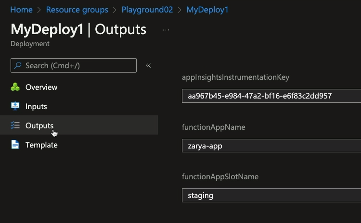Screen dimensions: 361x223
Task: Go to Home breadcrumb link
Action: (21, 10)
